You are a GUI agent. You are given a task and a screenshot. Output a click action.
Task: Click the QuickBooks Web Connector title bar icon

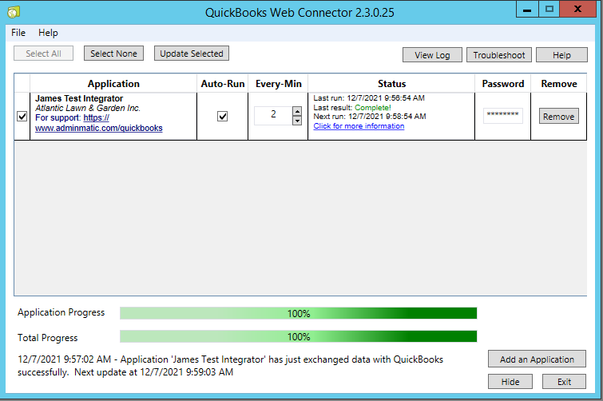[x=13, y=12]
